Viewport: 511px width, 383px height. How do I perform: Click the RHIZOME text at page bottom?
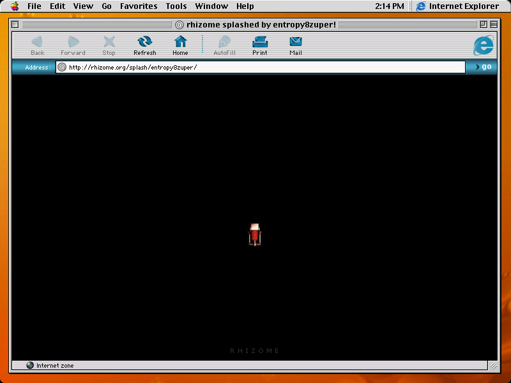pyautogui.click(x=254, y=350)
